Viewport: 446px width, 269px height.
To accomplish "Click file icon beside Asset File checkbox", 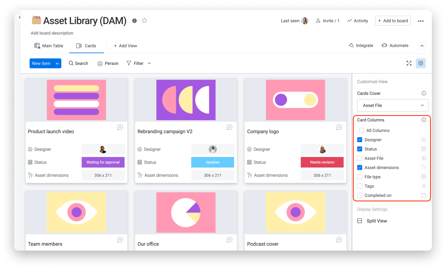I will click(424, 158).
